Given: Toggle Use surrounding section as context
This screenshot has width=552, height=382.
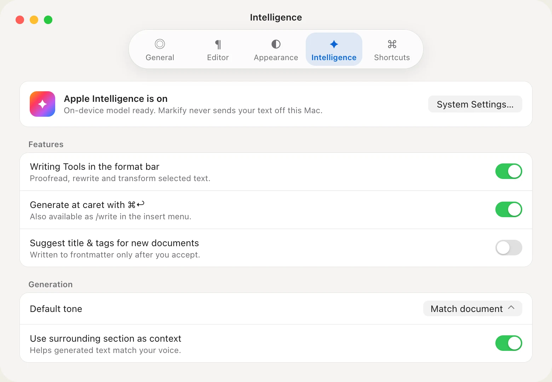Looking at the screenshot, I should pyautogui.click(x=508, y=343).
